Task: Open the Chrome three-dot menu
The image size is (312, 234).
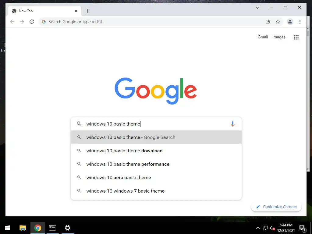Action: tap(300, 22)
